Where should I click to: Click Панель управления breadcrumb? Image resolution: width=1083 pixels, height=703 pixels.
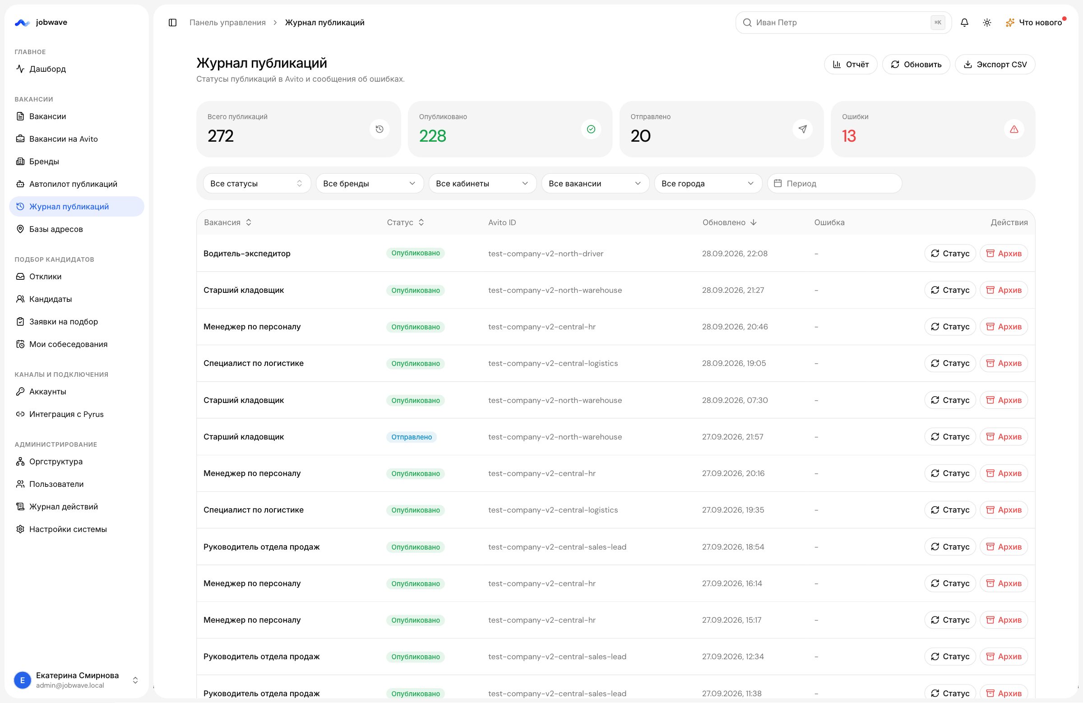pos(227,22)
